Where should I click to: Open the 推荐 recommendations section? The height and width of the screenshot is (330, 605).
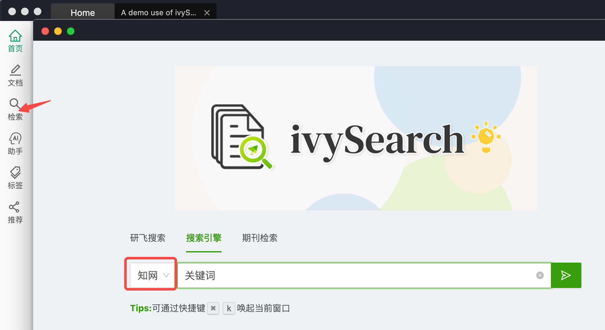click(x=15, y=213)
